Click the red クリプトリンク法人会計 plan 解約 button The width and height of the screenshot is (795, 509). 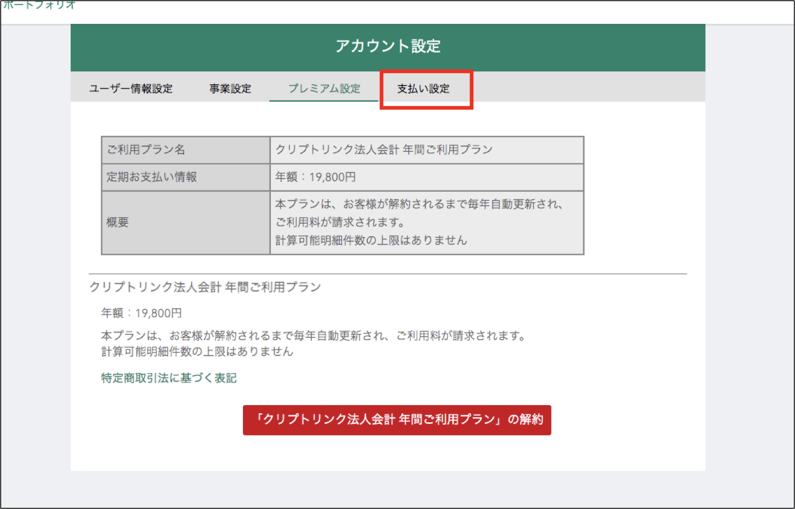[397, 420]
